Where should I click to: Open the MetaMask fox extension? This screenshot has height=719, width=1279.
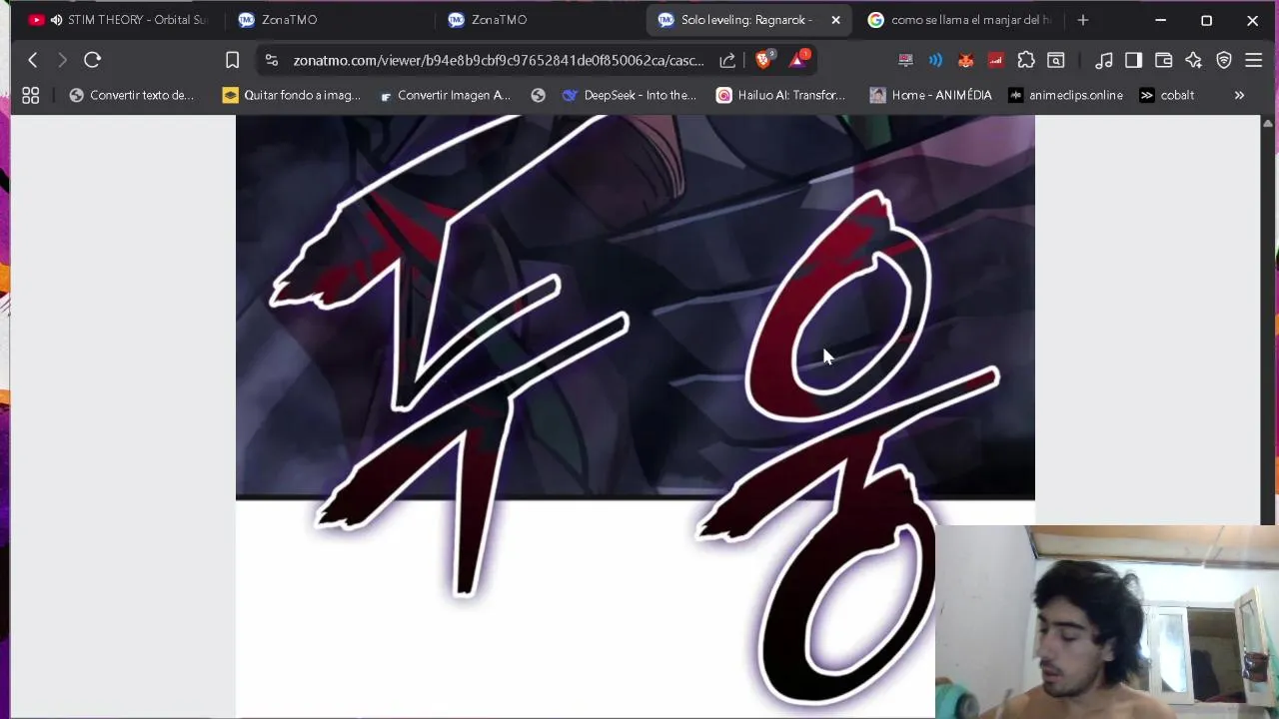(x=965, y=60)
